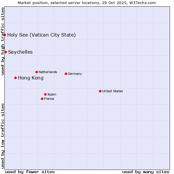This screenshot has width=174, height=174.
Task: Click the 'Holy See (Vatican City State)' label
Action: click(41, 35)
